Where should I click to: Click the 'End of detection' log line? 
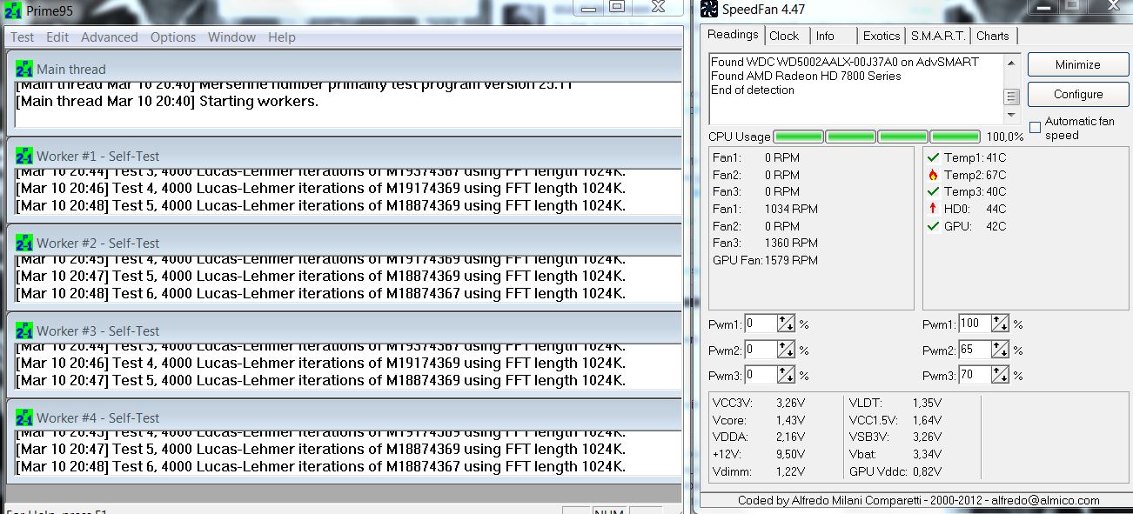(x=753, y=90)
